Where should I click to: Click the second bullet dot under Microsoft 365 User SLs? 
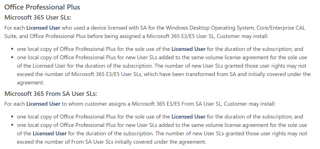click(x=12, y=58)
